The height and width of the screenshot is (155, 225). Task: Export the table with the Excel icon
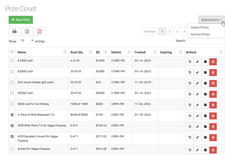[x=27, y=32]
